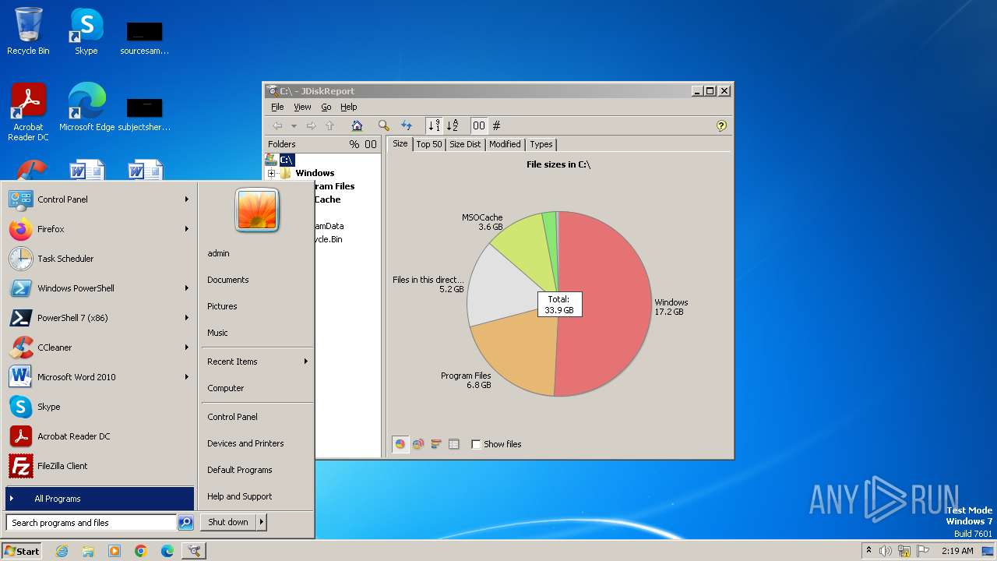Select ring chart view icon
The height and width of the screenshot is (561, 997).
click(x=418, y=444)
